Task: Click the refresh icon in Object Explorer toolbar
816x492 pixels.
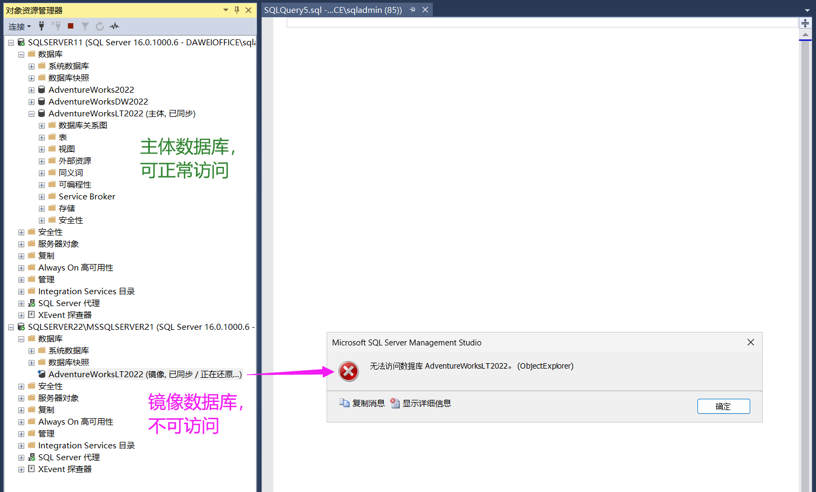Action: pos(100,26)
